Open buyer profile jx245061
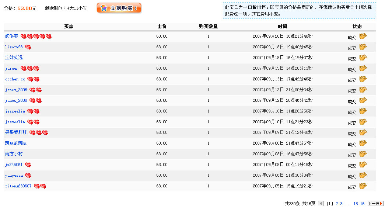Viewport: 385px width, 211px height. (x=14, y=165)
